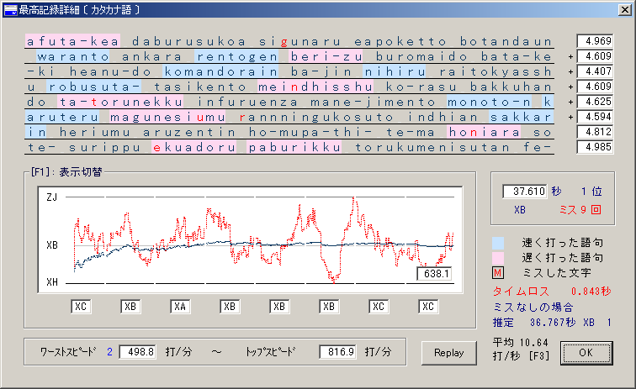636x389 pixels.
Task: Select the 4.594 line time field
Action: click(595, 117)
